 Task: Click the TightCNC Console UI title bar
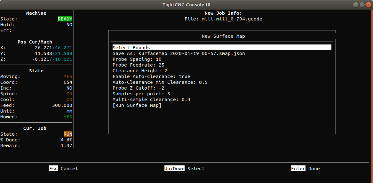coord(186,5)
